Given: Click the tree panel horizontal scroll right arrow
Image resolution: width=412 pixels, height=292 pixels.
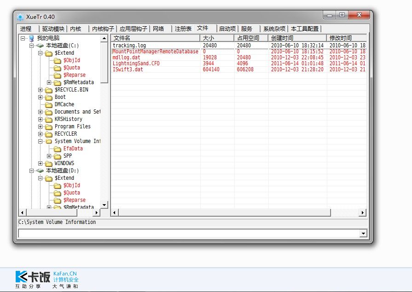Looking at the screenshot, I should click(96, 212).
